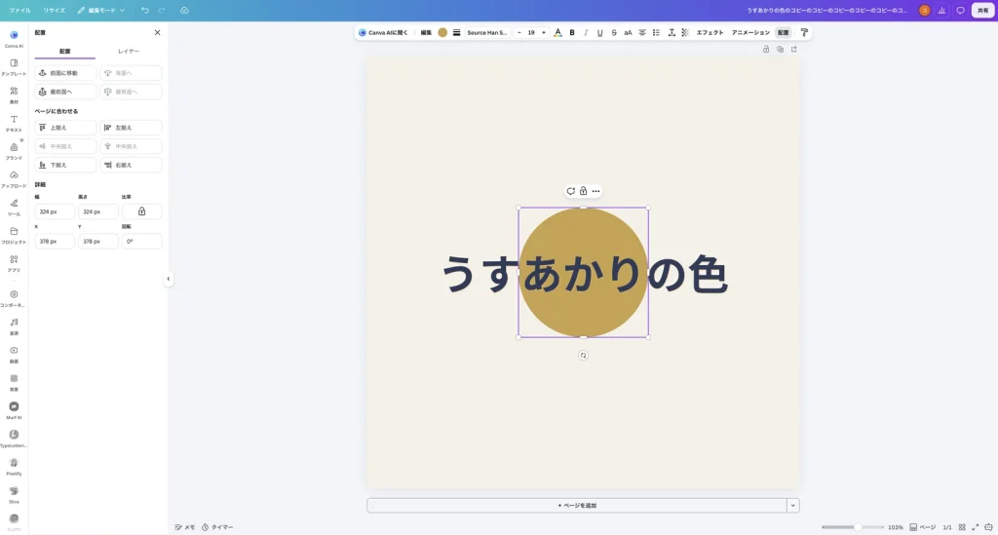Open the Canva AI sidebar panel

(x=14, y=38)
